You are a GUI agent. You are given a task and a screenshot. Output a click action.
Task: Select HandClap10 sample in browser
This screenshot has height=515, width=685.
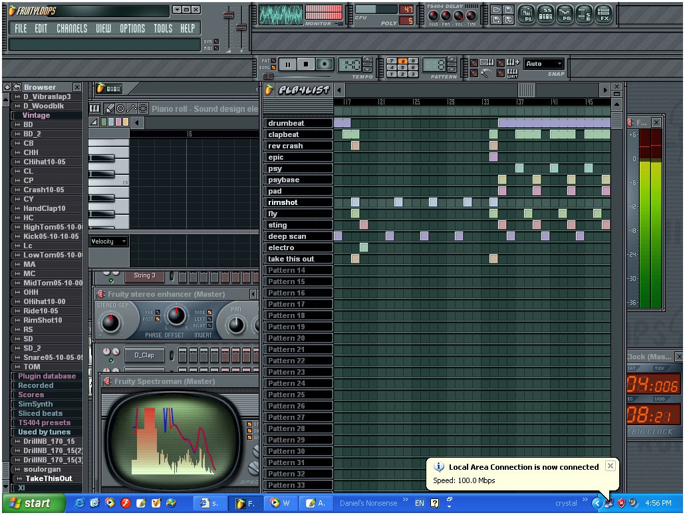click(44, 208)
